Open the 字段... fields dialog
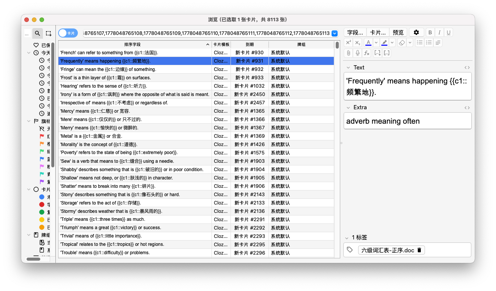The width and height of the screenshot is (496, 291). pos(355,33)
